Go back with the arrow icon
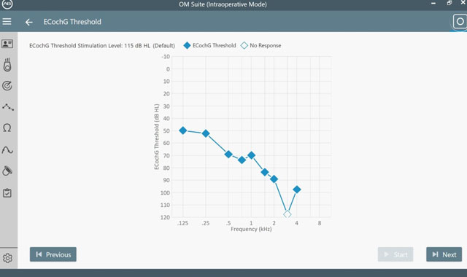This screenshot has height=277, width=467. point(29,22)
